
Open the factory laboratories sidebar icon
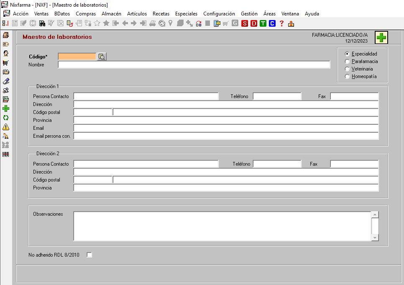click(6, 72)
